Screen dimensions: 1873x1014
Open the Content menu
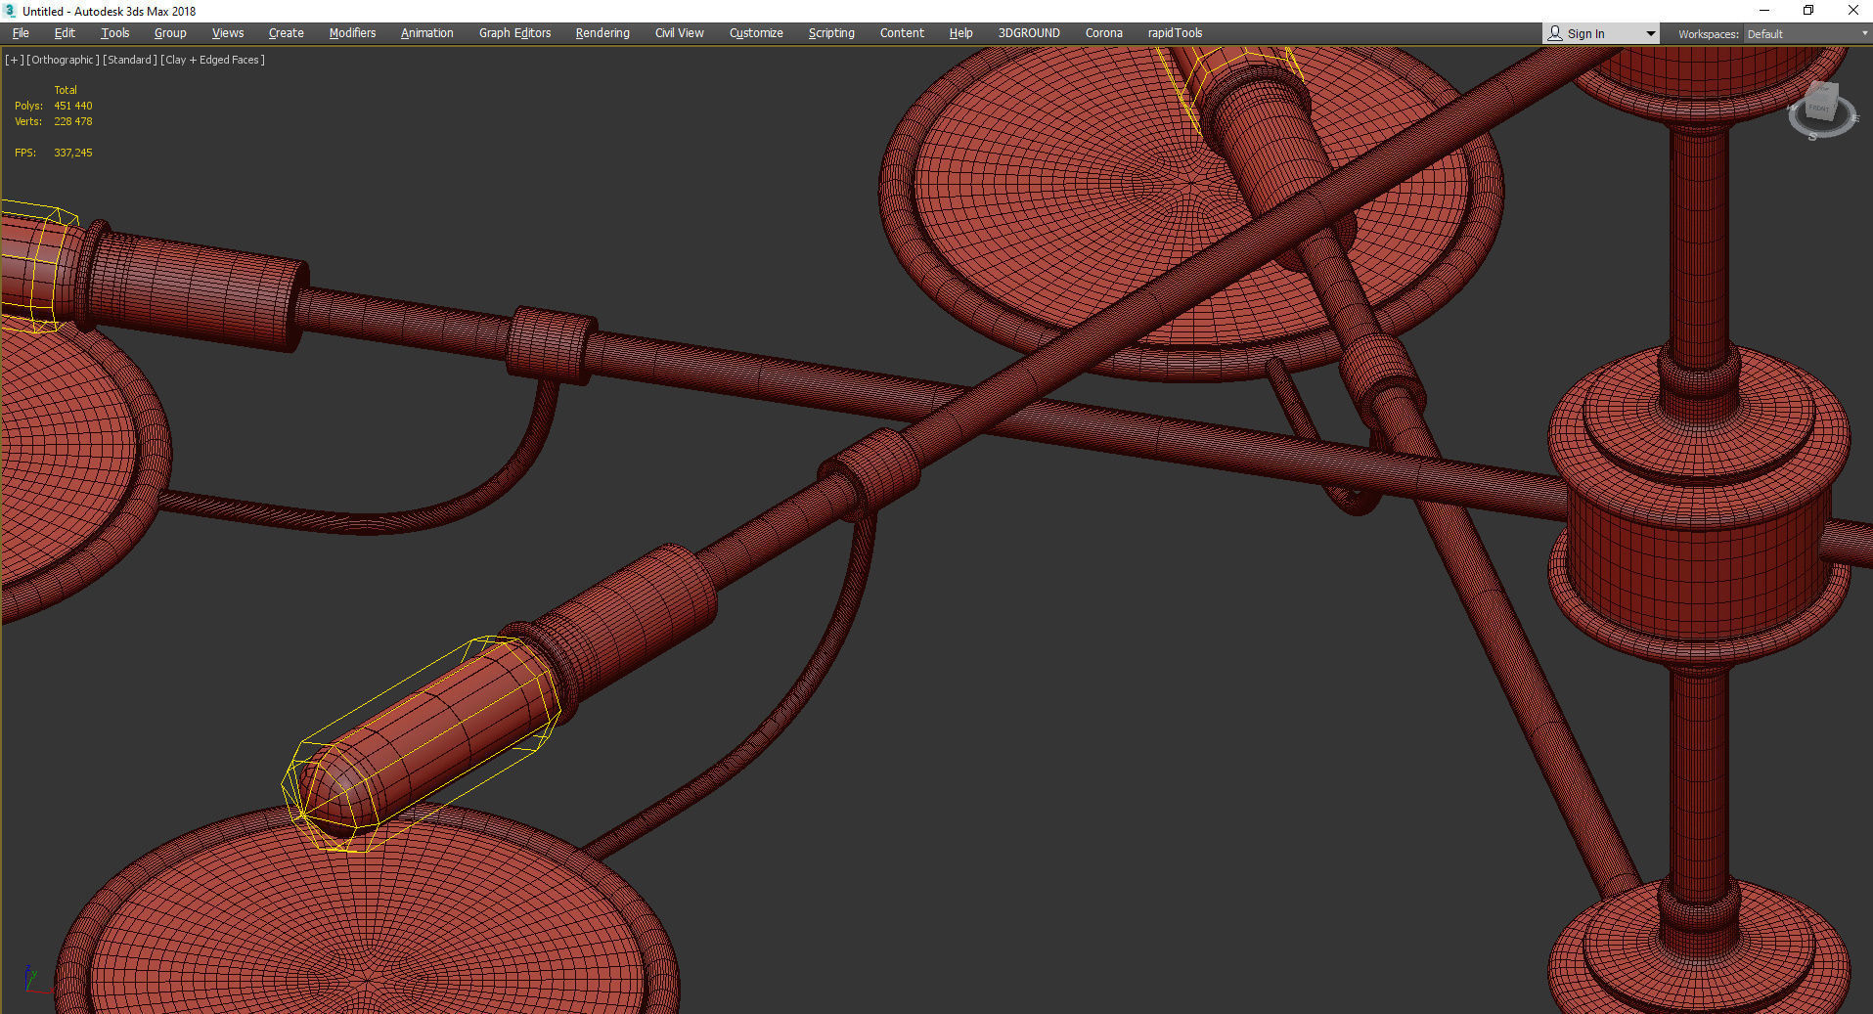pos(902,33)
